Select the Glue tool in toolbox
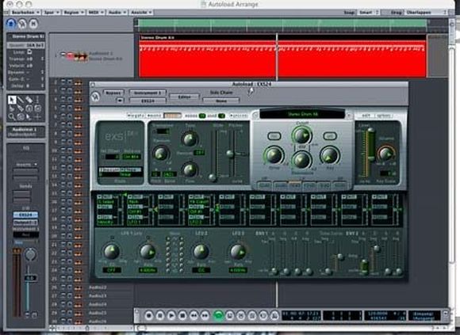This screenshot has height=335, width=460. click(x=21, y=108)
